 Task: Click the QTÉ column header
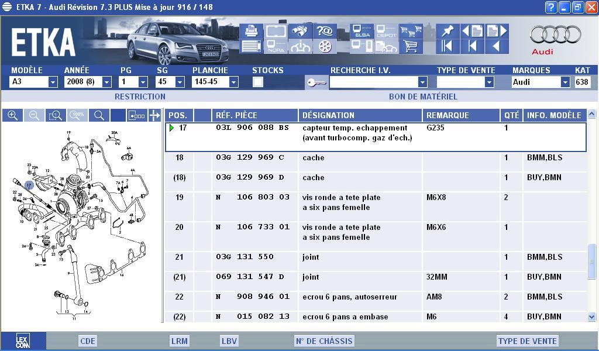[511, 115]
